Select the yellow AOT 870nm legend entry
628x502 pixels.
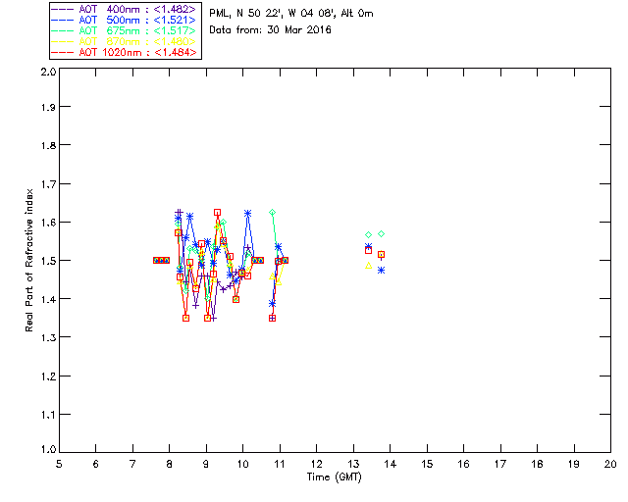(x=124, y=41)
